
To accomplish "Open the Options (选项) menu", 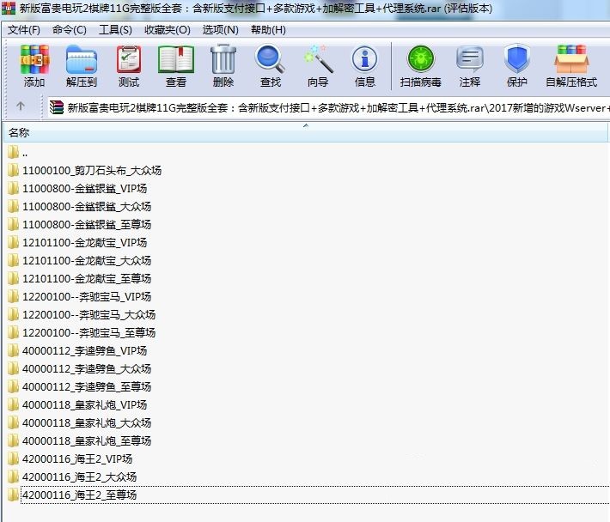I will (220, 30).
